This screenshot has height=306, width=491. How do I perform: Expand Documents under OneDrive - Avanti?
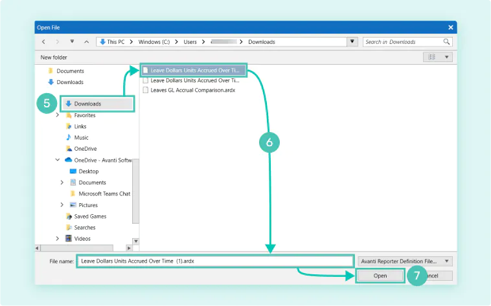coord(62,182)
